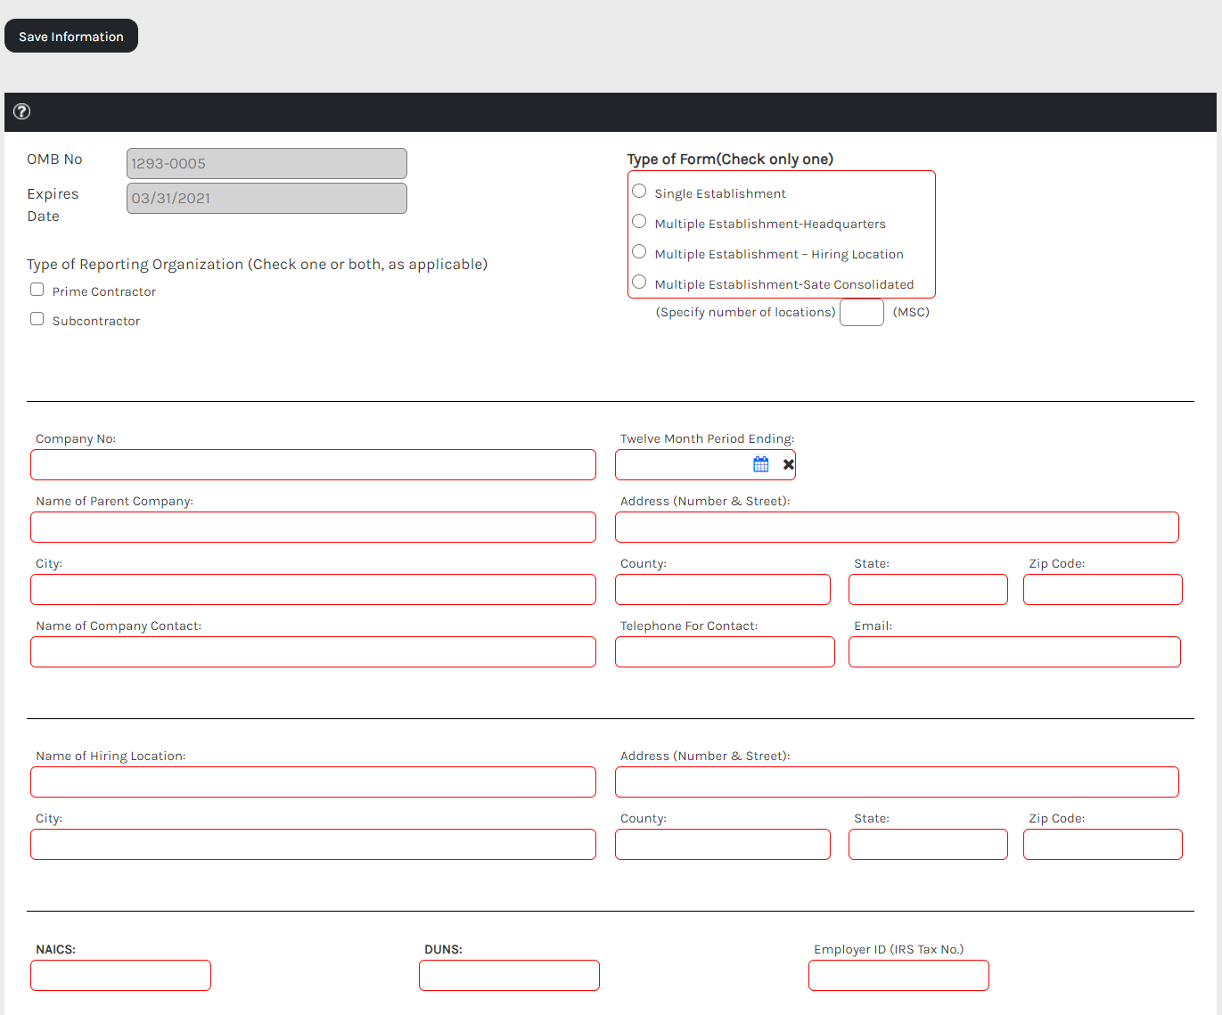Click the Save Information button
This screenshot has width=1222, height=1015.
coord(71,36)
